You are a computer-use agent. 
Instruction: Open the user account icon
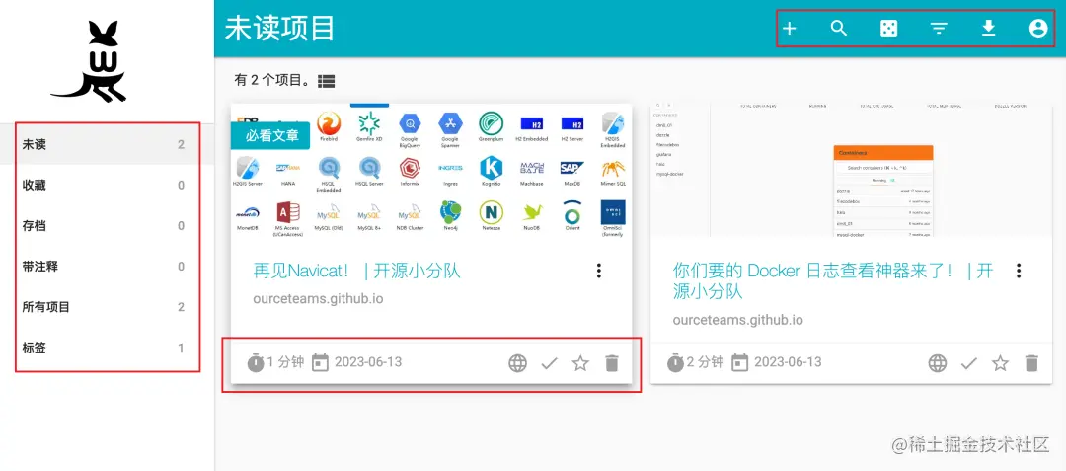pyautogui.click(x=1038, y=29)
